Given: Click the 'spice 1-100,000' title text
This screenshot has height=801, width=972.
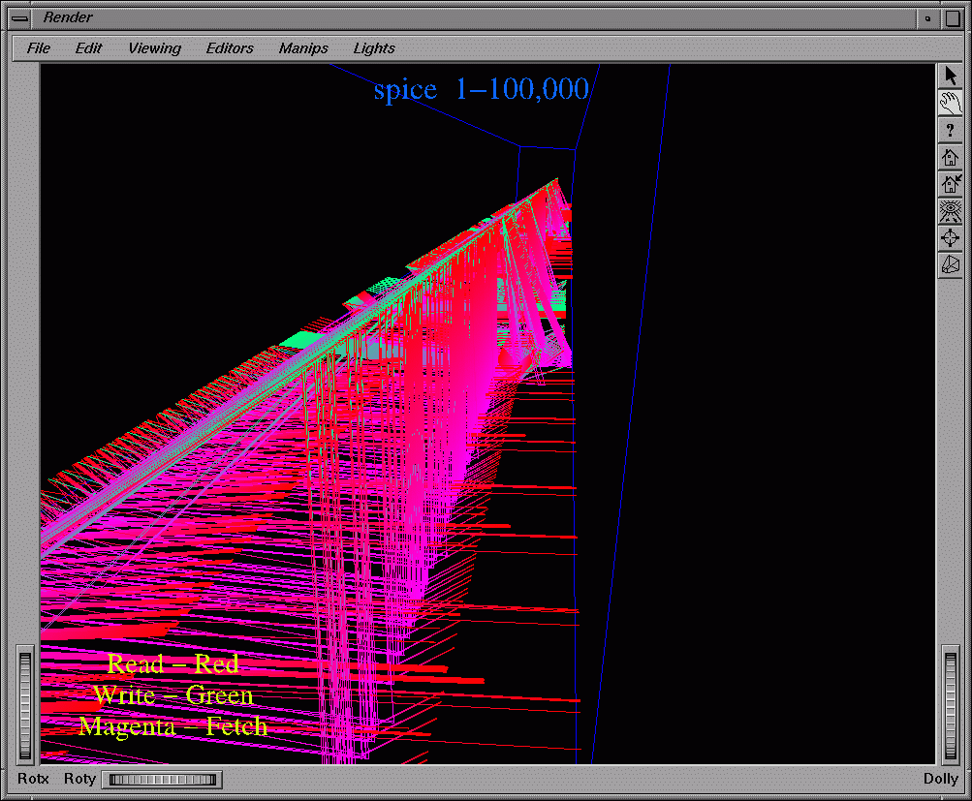Looking at the screenshot, I should pos(481,89).
